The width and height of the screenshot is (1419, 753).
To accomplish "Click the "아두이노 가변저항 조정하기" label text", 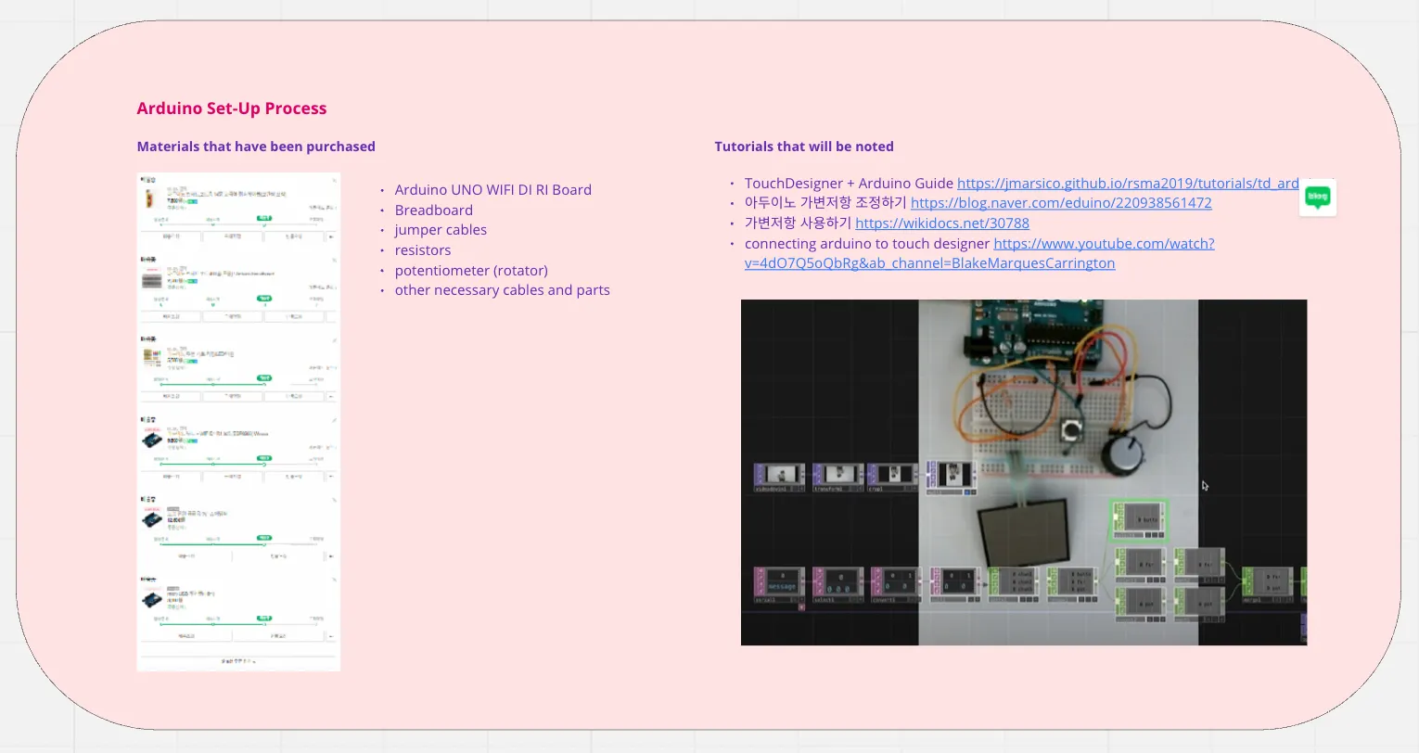I will click(825, 203).
